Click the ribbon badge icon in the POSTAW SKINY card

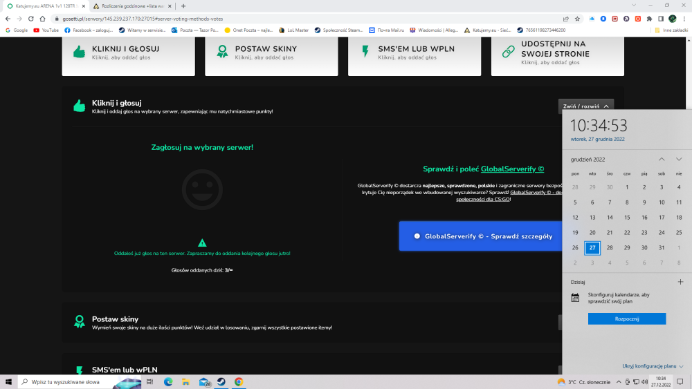click(x=222, y=52)
